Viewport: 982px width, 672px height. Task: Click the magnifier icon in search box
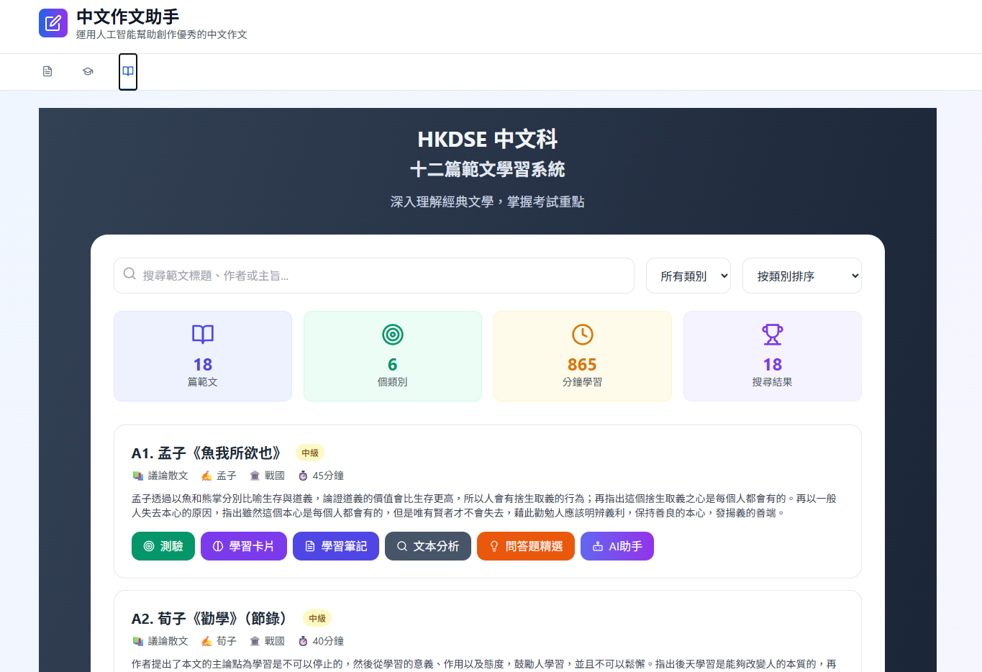[x=129, y=274]
